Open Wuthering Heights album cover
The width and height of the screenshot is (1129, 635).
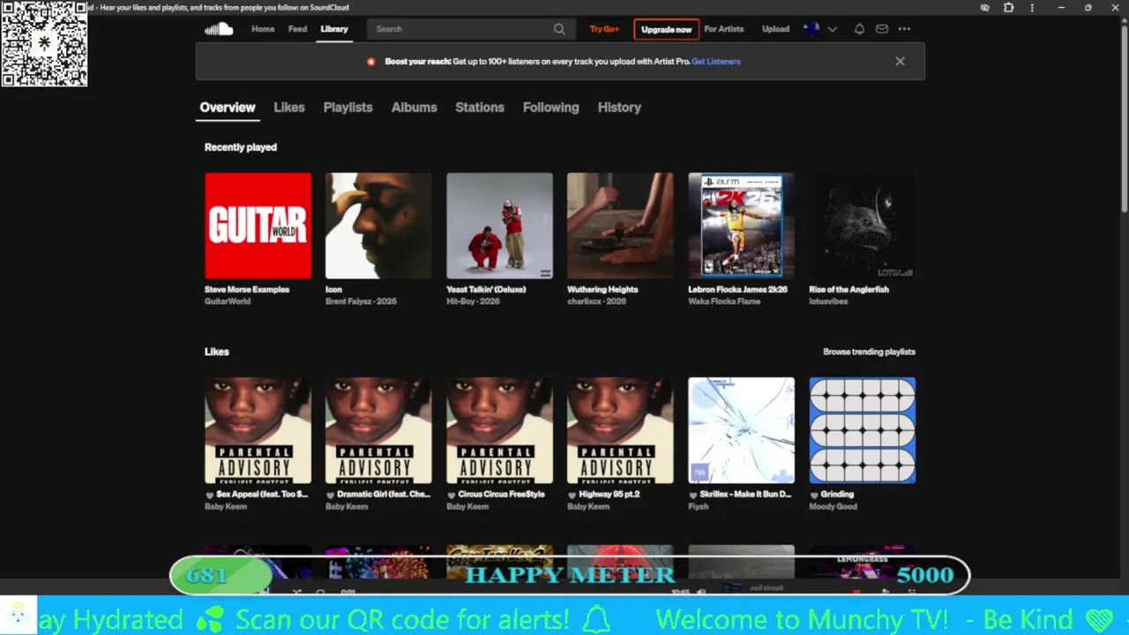(620, 226)
